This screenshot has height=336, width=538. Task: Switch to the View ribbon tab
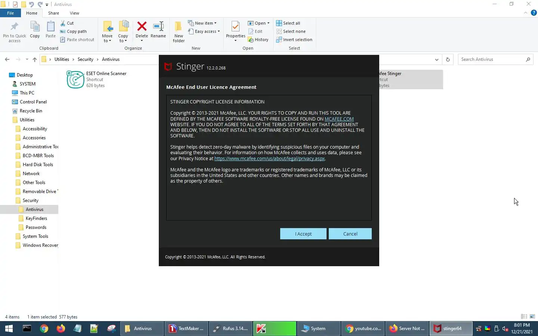tap(74, 13)
